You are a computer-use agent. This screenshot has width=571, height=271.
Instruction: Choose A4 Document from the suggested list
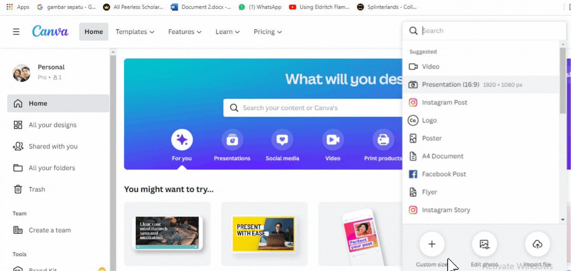[481, 156]
